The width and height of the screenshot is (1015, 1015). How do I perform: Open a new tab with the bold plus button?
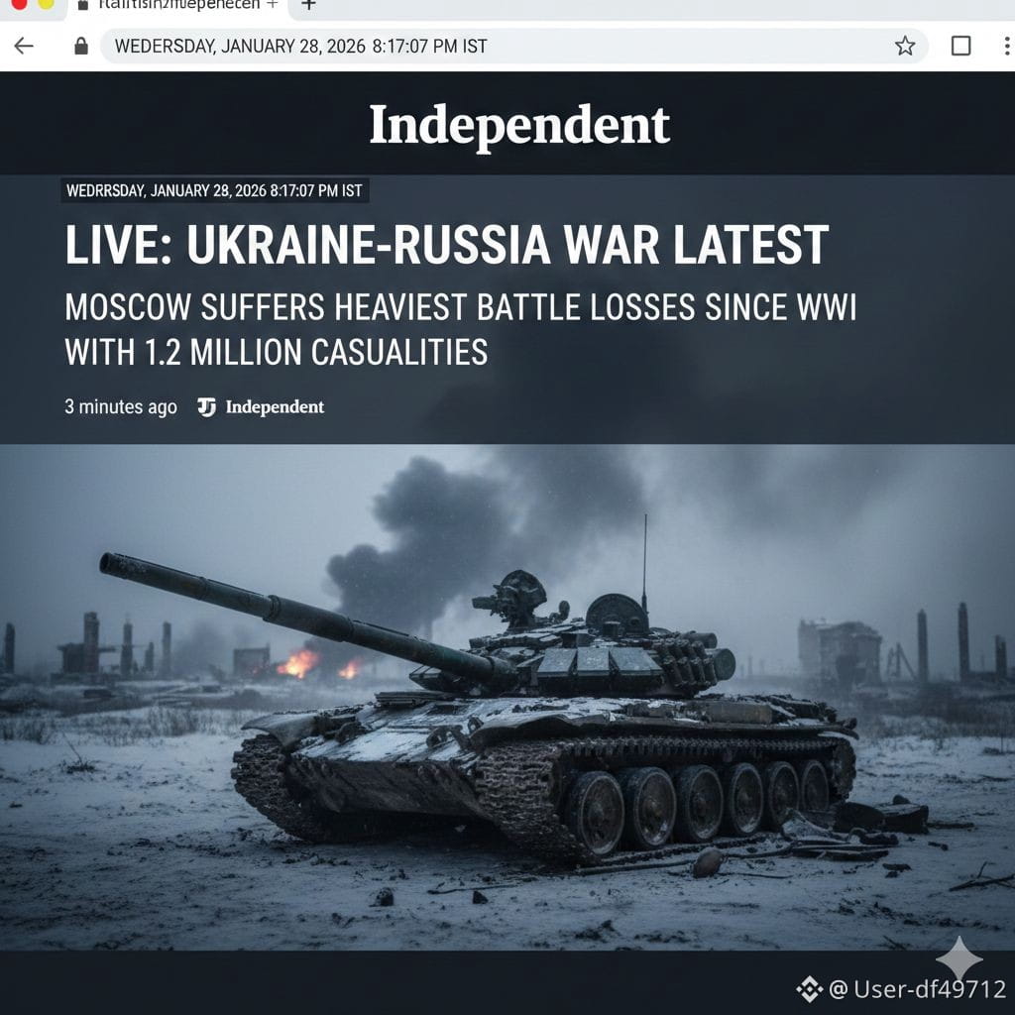[309, 5]
